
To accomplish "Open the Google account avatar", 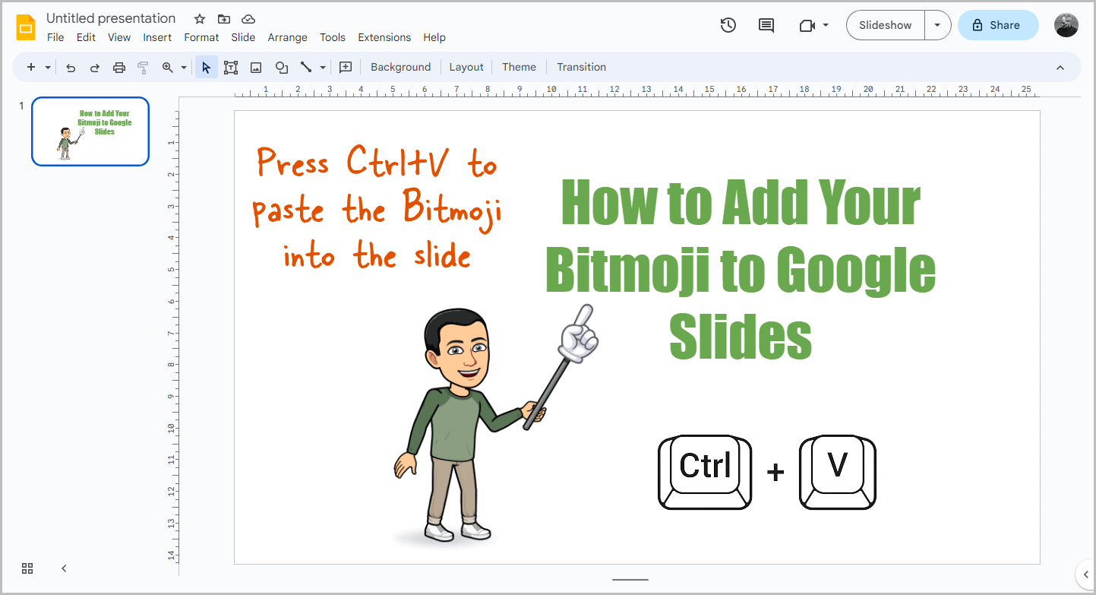I will pyautogui.click(x=1066, y=25).
